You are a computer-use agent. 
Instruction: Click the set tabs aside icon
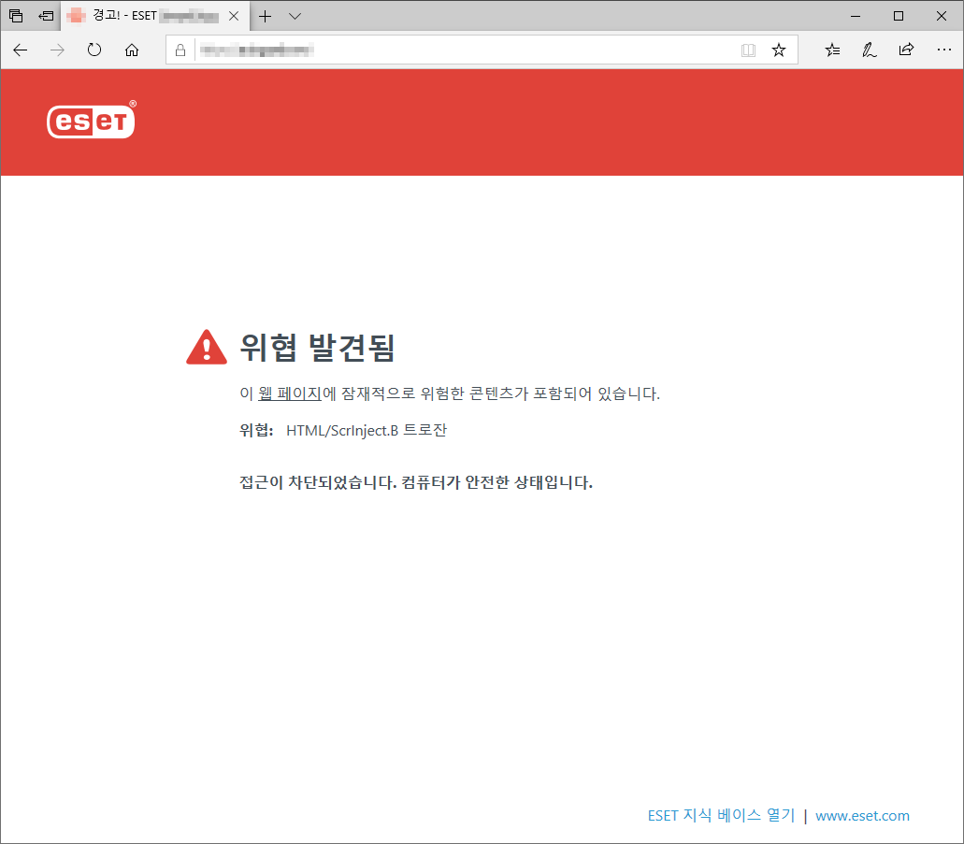tap(16, 15)
